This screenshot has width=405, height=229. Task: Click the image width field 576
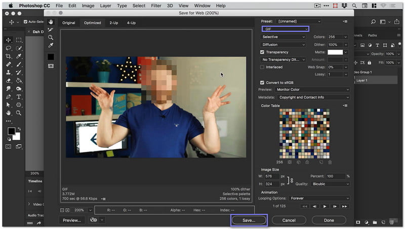pyautogui.click(x=272, y=176)
